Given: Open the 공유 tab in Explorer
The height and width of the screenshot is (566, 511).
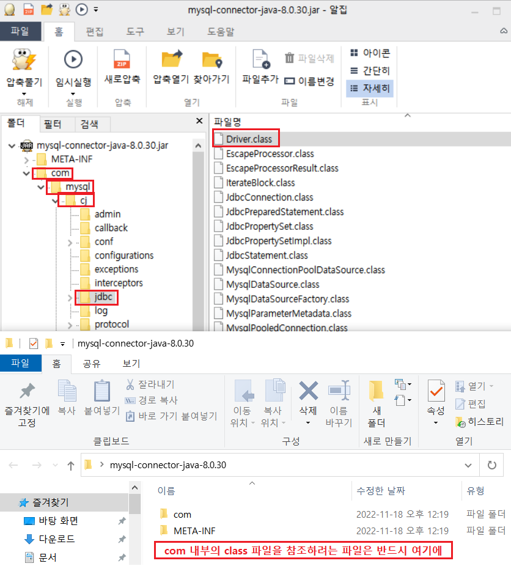Looking at the screenshot, I should click(x=92, y=364).
